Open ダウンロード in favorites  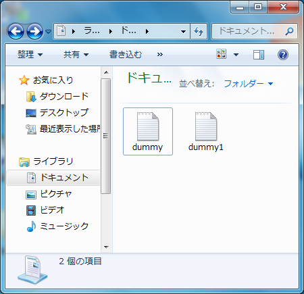click(x=64, y=96)
